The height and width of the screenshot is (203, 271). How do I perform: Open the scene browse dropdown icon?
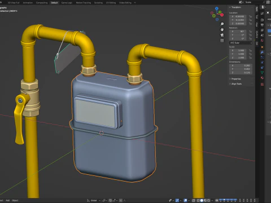[241, 2]
